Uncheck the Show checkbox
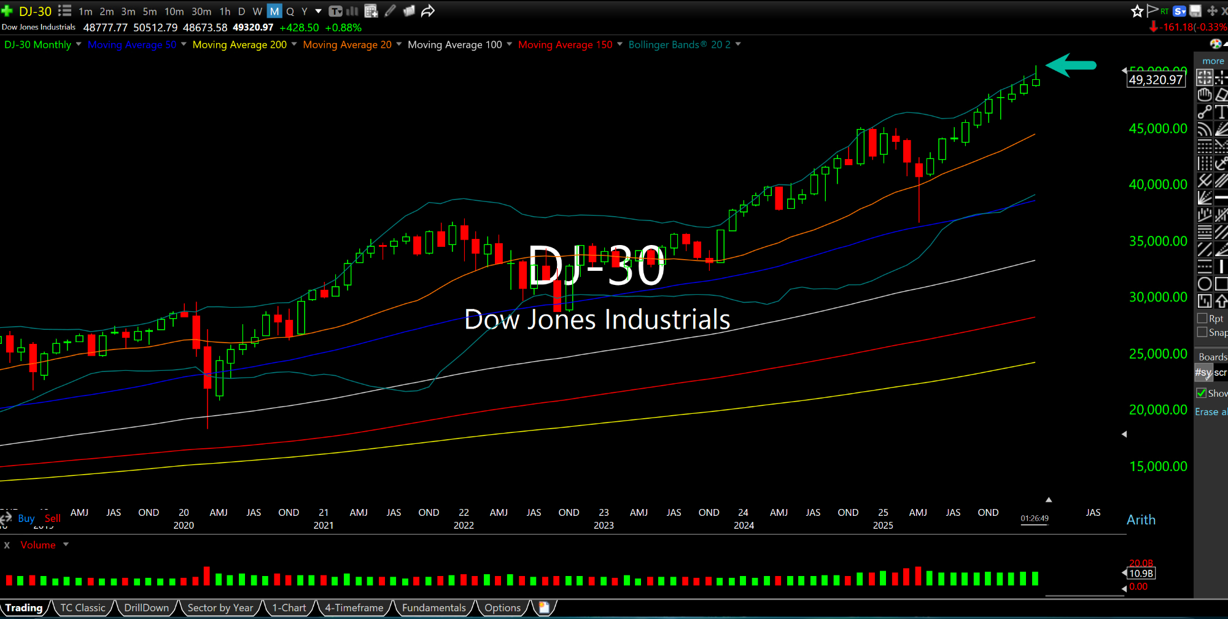Image resolution: width=1228 pixels, height=619 pixels. pyautogui.click(x=1202, y=393)
